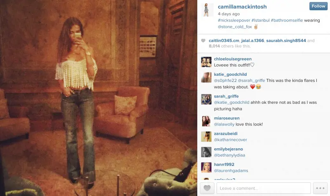Click the Leave a comment field

coord(264,188)
